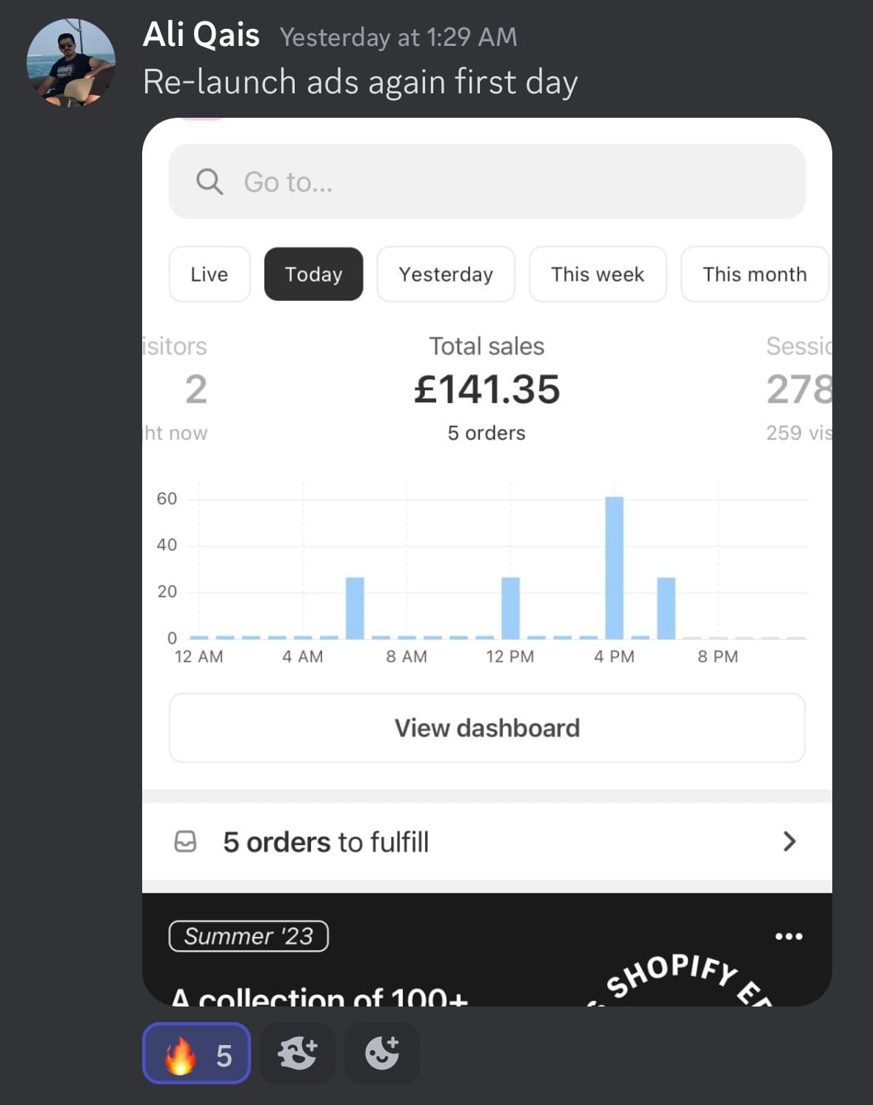The image size is (873, 1105).
Task: Click the Ali Qais username
Action: pyautogui.click(x=201, y=35)
